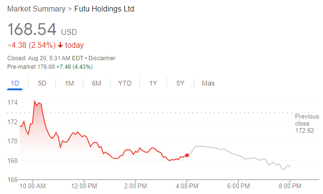
Task: Click the chart peak near 174
Action: coord(34,101)
